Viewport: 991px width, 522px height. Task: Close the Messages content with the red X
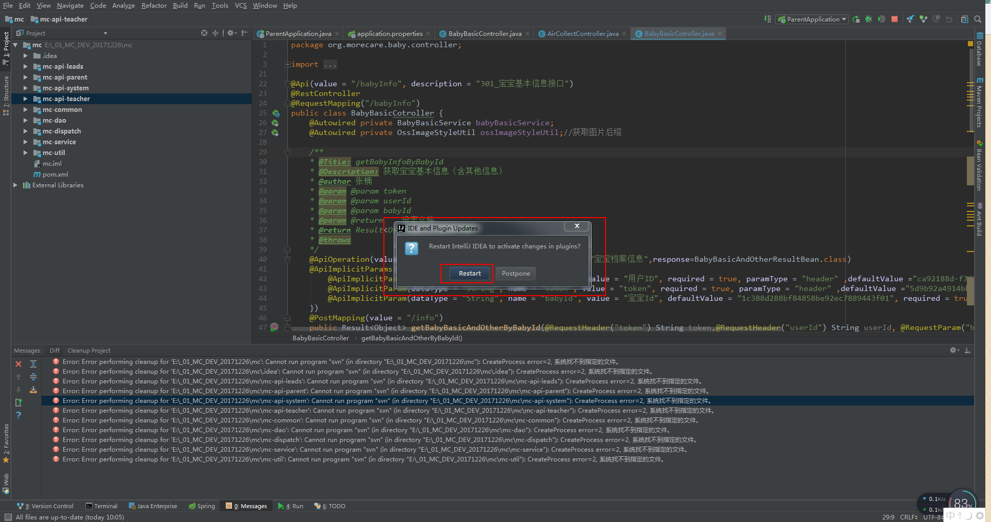click(x=18, y=364)
